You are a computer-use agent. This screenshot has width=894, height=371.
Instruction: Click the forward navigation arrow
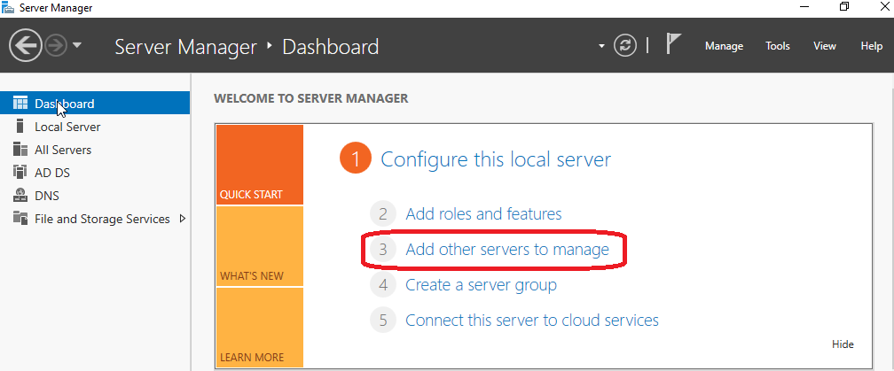56,46
